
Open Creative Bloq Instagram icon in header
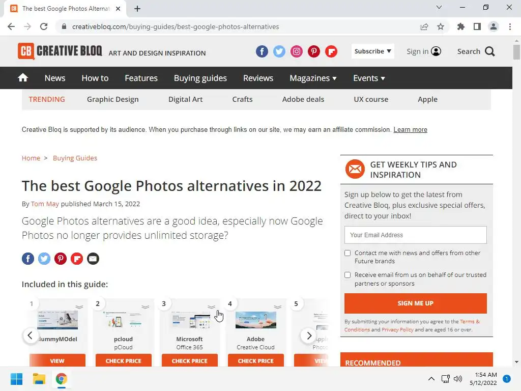click(x=297, y=51)
